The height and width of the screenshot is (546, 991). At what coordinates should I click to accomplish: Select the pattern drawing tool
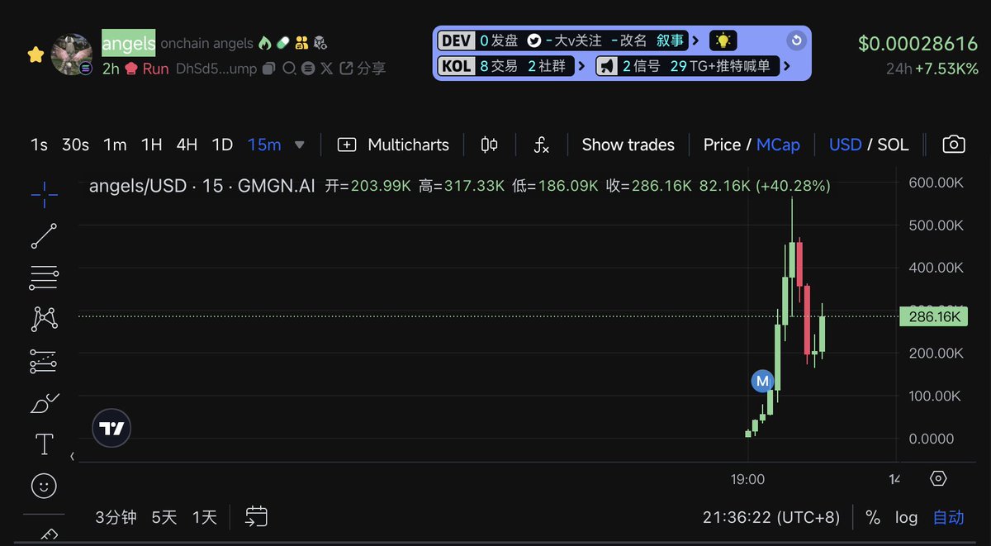(x=44, y=319)
